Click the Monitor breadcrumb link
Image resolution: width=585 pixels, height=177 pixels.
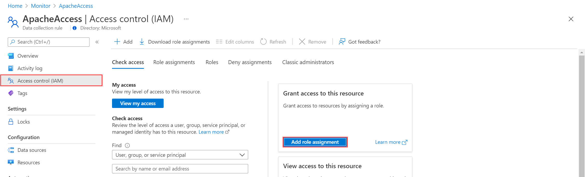(x=41, y=6)
